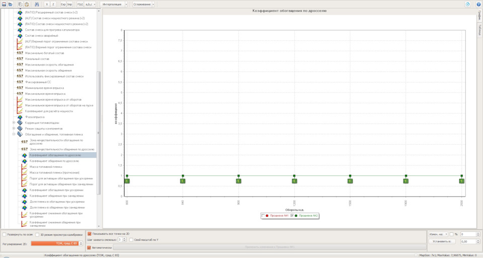Toggle the Развернуть по осям checkbox
Image resolution: width=483 pixels, height=258 pixels.
pos(5,234)
